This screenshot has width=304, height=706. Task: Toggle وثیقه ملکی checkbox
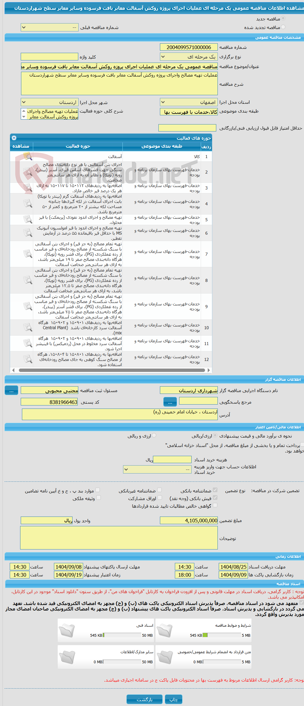pyautogui.click(x=98, y=498)
